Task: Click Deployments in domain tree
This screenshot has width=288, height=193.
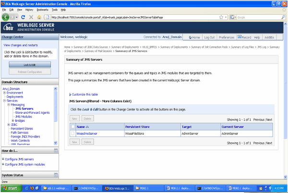Action: coord(15,96)
